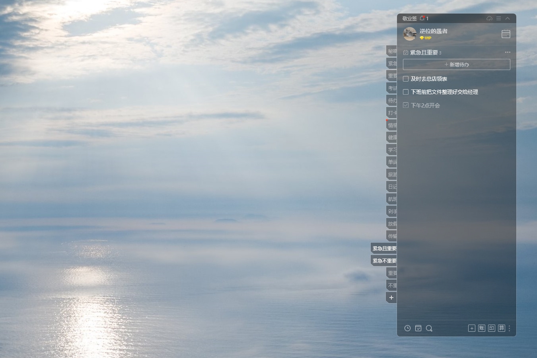537x358 pixels.
Task: Switch to the 日记 category tab
Action: click(392, 187)
